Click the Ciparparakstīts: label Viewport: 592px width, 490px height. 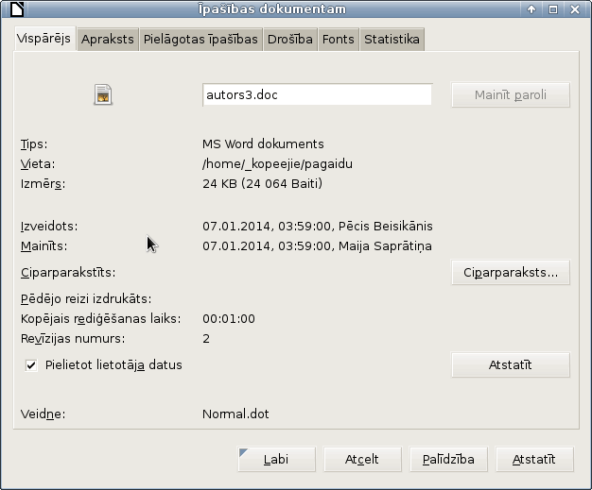point(68,273)
